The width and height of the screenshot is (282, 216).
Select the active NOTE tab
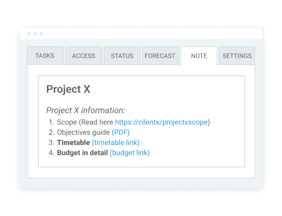click(x=199, y=55)
